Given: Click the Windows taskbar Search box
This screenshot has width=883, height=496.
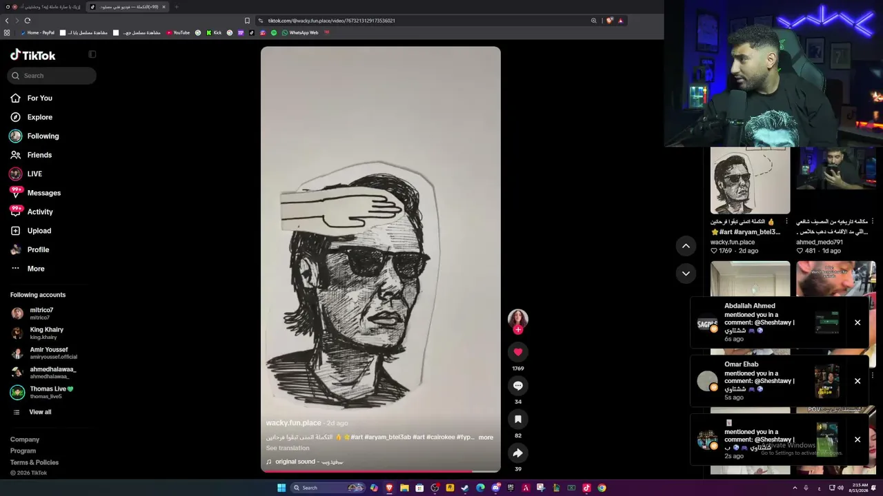Looking at the screenshot, I should tap(328, 488).
